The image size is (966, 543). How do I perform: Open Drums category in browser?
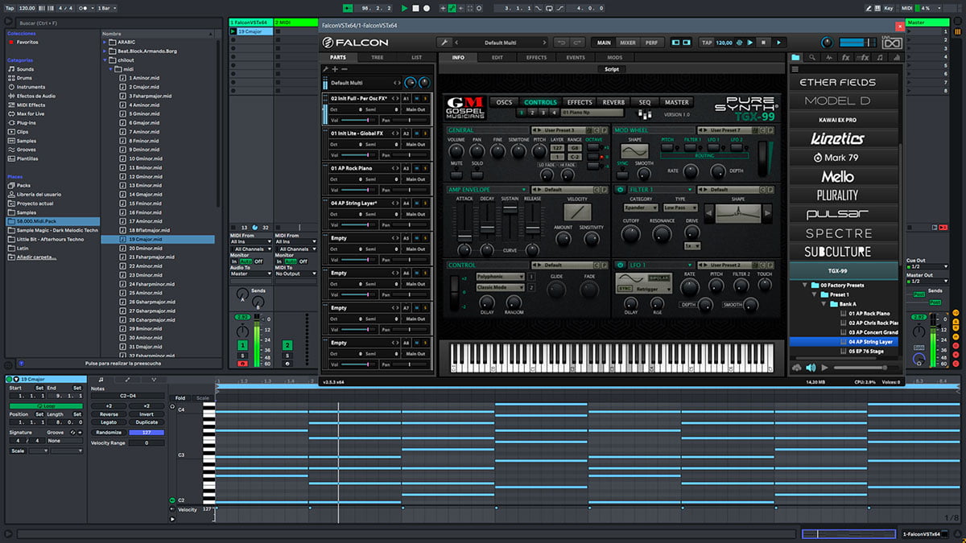point(25,78)
